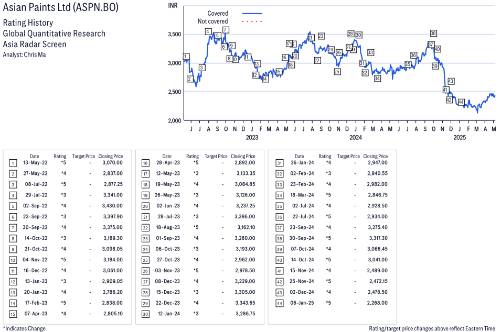Click chart marker 38 at the 2024 peak
This screenshot has width=501, height=332.
tap(433, 33)
